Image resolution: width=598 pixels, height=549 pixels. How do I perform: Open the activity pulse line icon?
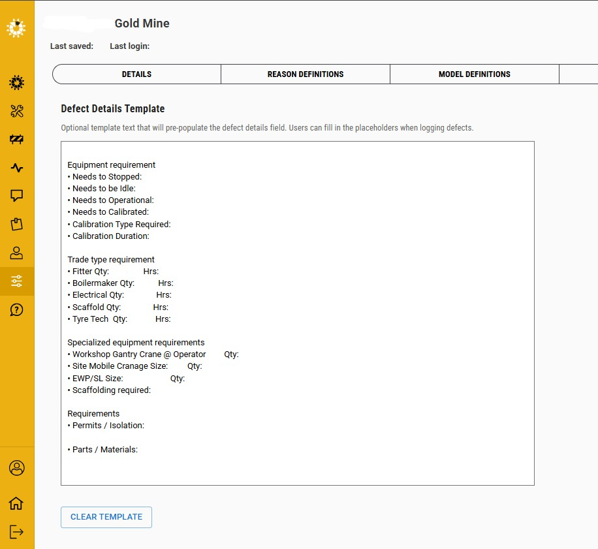[16, 168]
